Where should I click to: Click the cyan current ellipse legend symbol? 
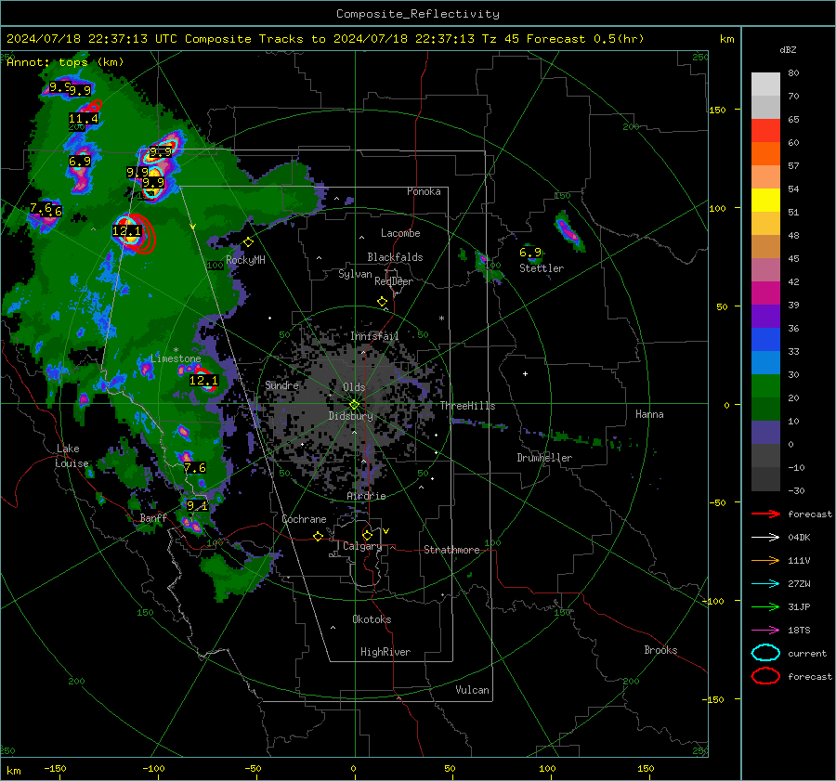pyautogui.click(x=765, y=653)
